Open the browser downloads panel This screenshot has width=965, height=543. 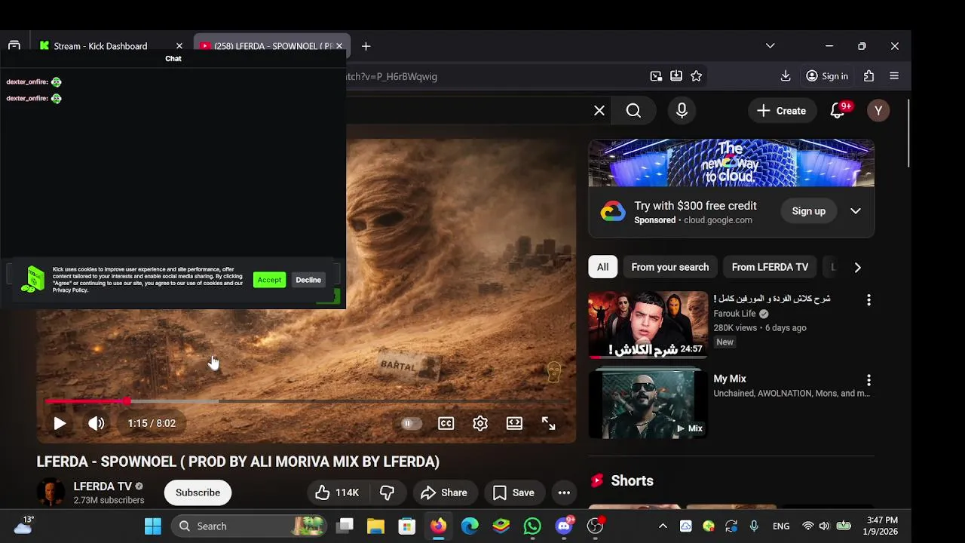[786, 76]
